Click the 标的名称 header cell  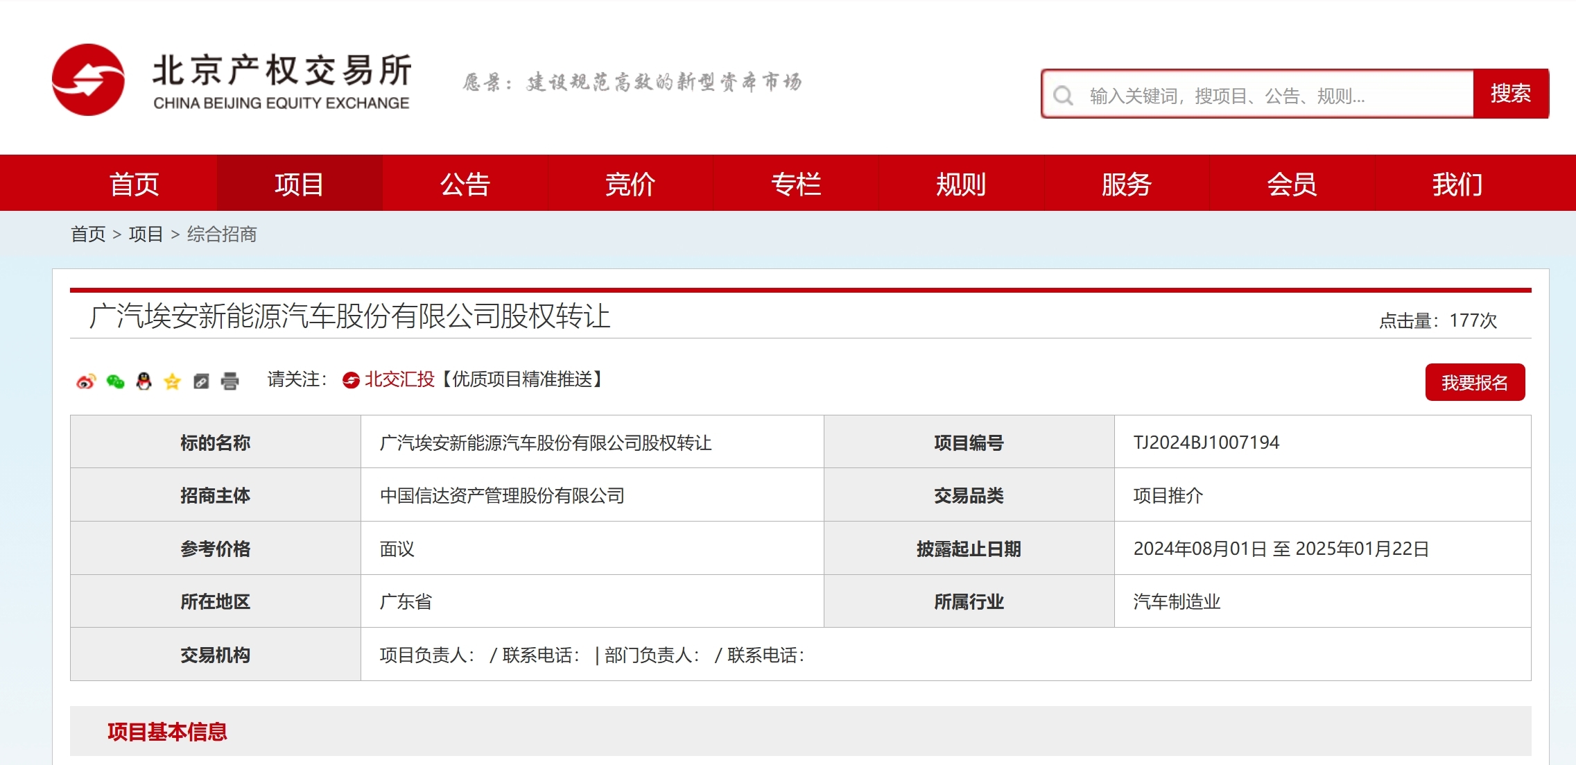point(216,442)
